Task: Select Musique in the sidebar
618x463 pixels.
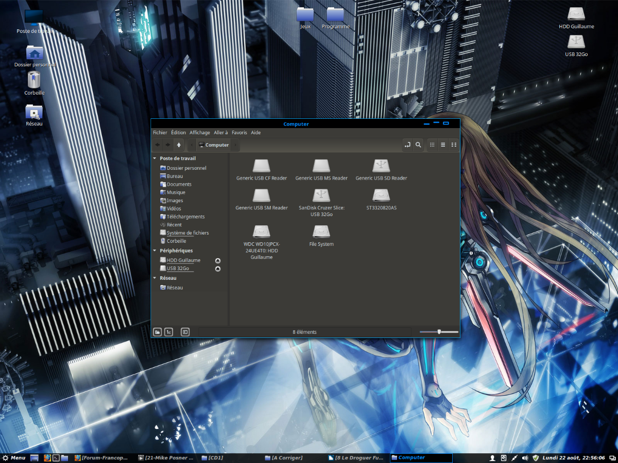Action: [173, 192]
